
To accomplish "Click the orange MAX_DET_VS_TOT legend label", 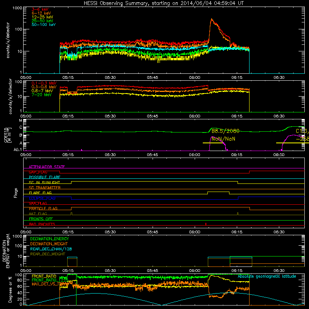I will [49, 284].
